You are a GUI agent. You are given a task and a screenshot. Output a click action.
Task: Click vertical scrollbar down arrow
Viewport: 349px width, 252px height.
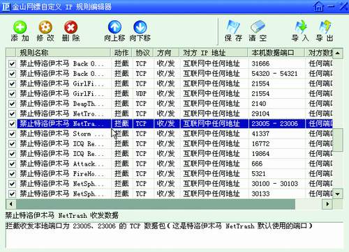click(338, 194)
